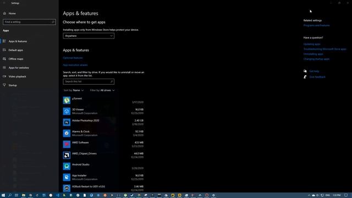Screen dimensions: 352x198
Task: Click the Search this list field
Action: [89, 82]
